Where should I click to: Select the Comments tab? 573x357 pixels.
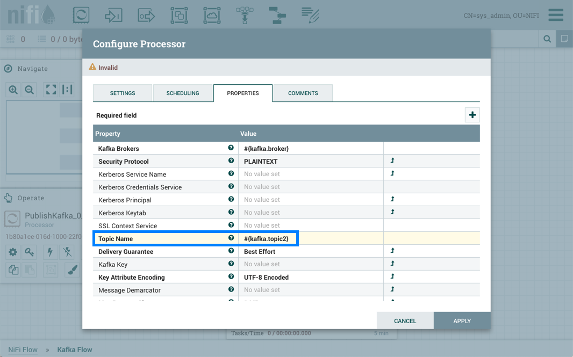coord(303,93)
